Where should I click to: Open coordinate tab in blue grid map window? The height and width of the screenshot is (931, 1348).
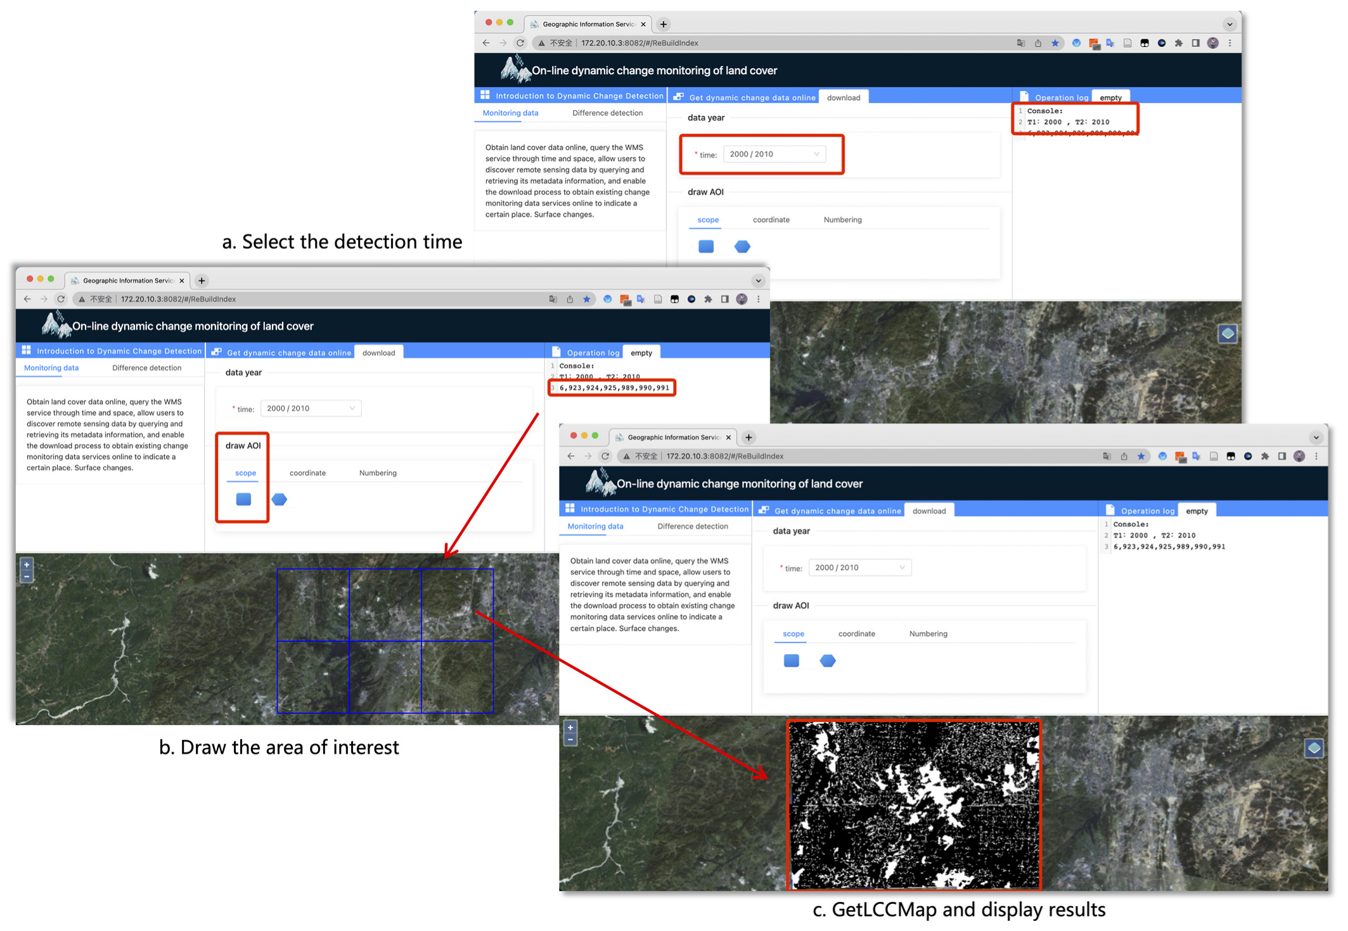pyautogui.click(x=307, y=473)
